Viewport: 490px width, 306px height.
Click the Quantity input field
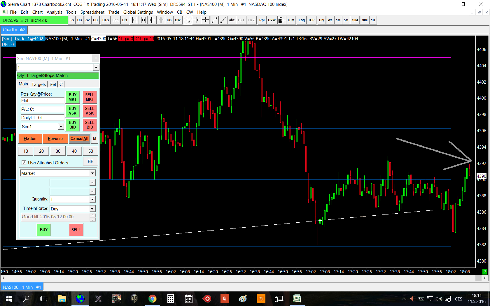point(69,199)
